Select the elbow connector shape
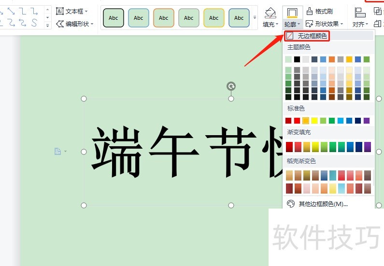384x266 pixels. 23,11
